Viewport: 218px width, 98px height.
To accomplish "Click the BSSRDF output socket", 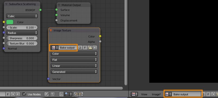I will [x=40, y=10].
